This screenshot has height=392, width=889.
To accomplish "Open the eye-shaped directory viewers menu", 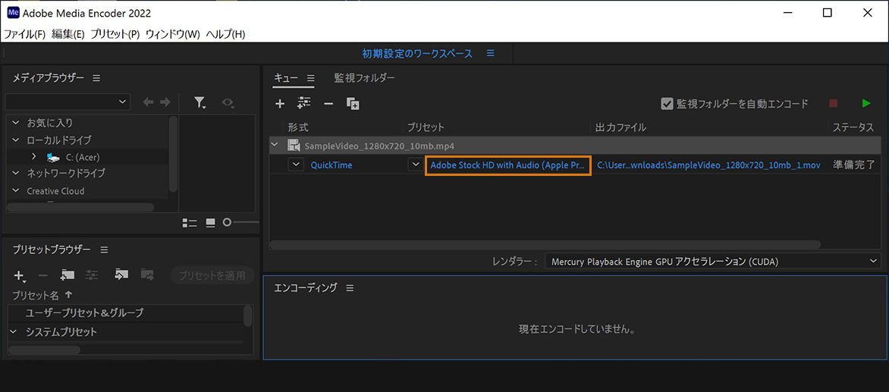I will coord(228,102).
